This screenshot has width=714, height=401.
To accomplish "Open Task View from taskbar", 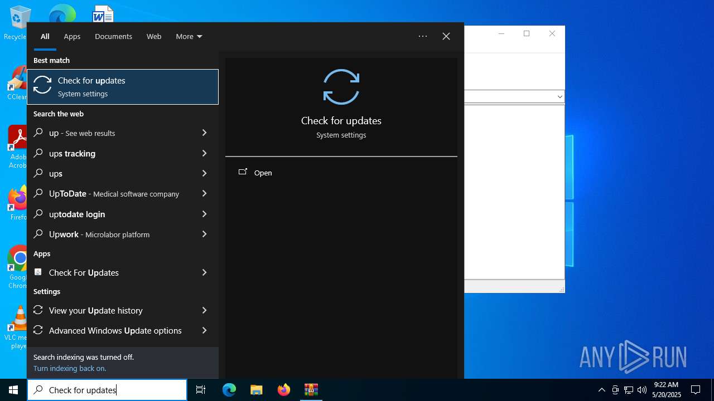I will coord(201,390).
